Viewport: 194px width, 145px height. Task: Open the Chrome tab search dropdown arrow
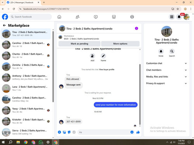2,2
